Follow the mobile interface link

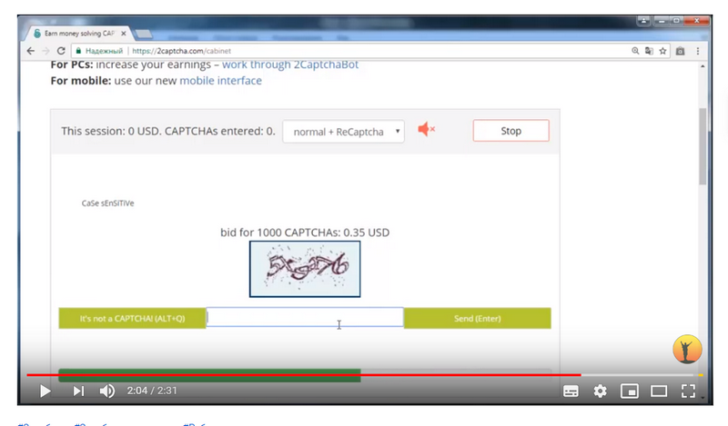click(x=220, y=81)
